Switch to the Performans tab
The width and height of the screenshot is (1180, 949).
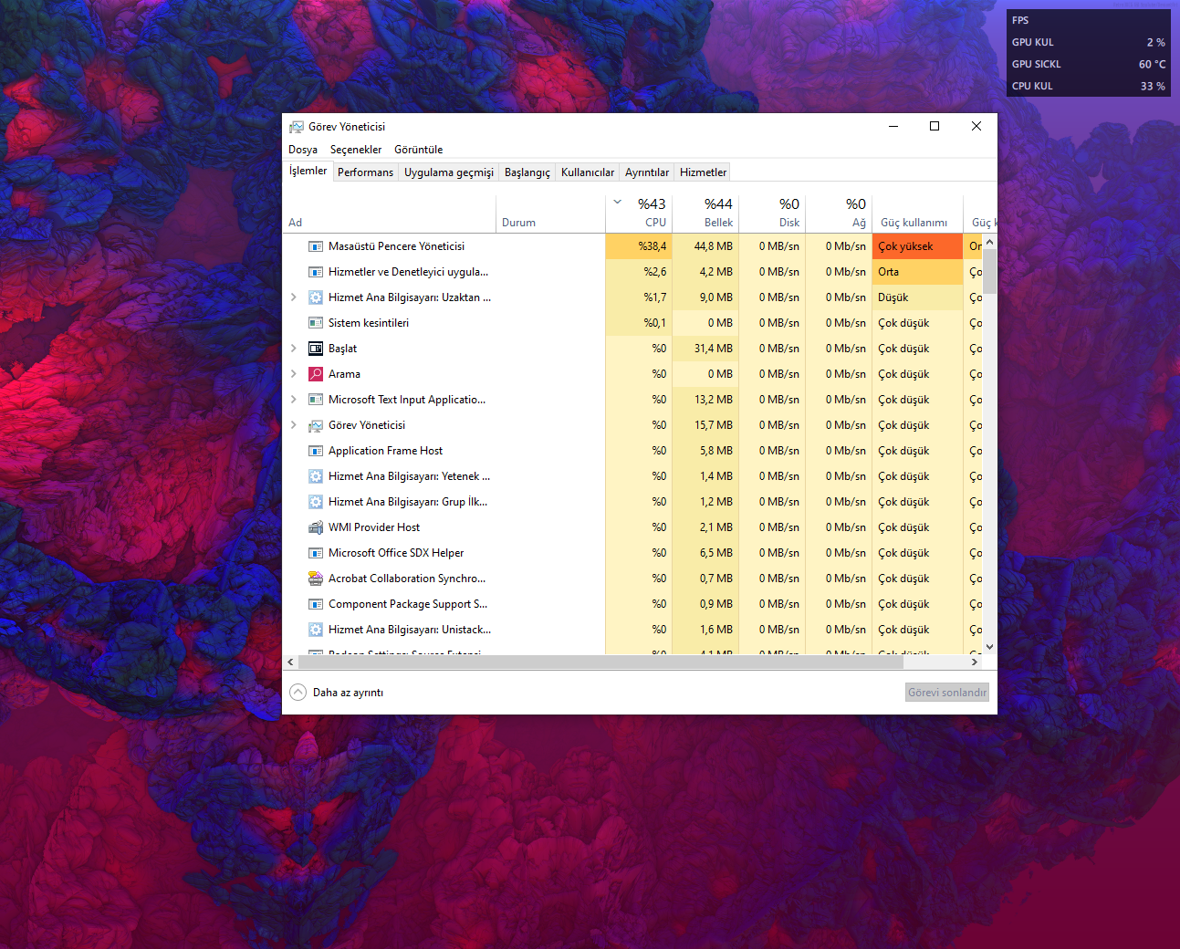click(x=365, y=172)
